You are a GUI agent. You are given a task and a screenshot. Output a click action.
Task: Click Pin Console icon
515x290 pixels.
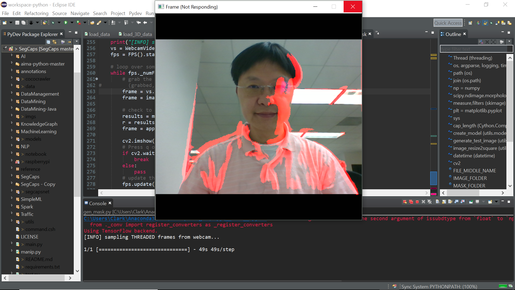[471, 202]
